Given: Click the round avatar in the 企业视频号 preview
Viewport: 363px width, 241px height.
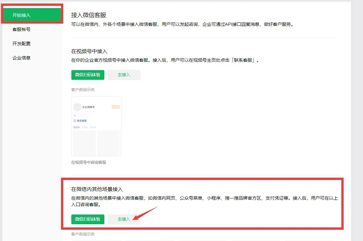Looking at the screenshot, I should [x=77, y=107].
